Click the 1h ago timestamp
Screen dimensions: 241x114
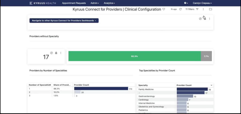tap(174, 9)
